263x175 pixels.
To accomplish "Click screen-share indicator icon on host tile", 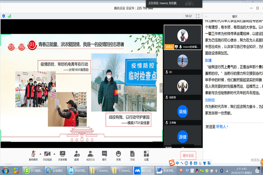I will click(x=176, y=47).
